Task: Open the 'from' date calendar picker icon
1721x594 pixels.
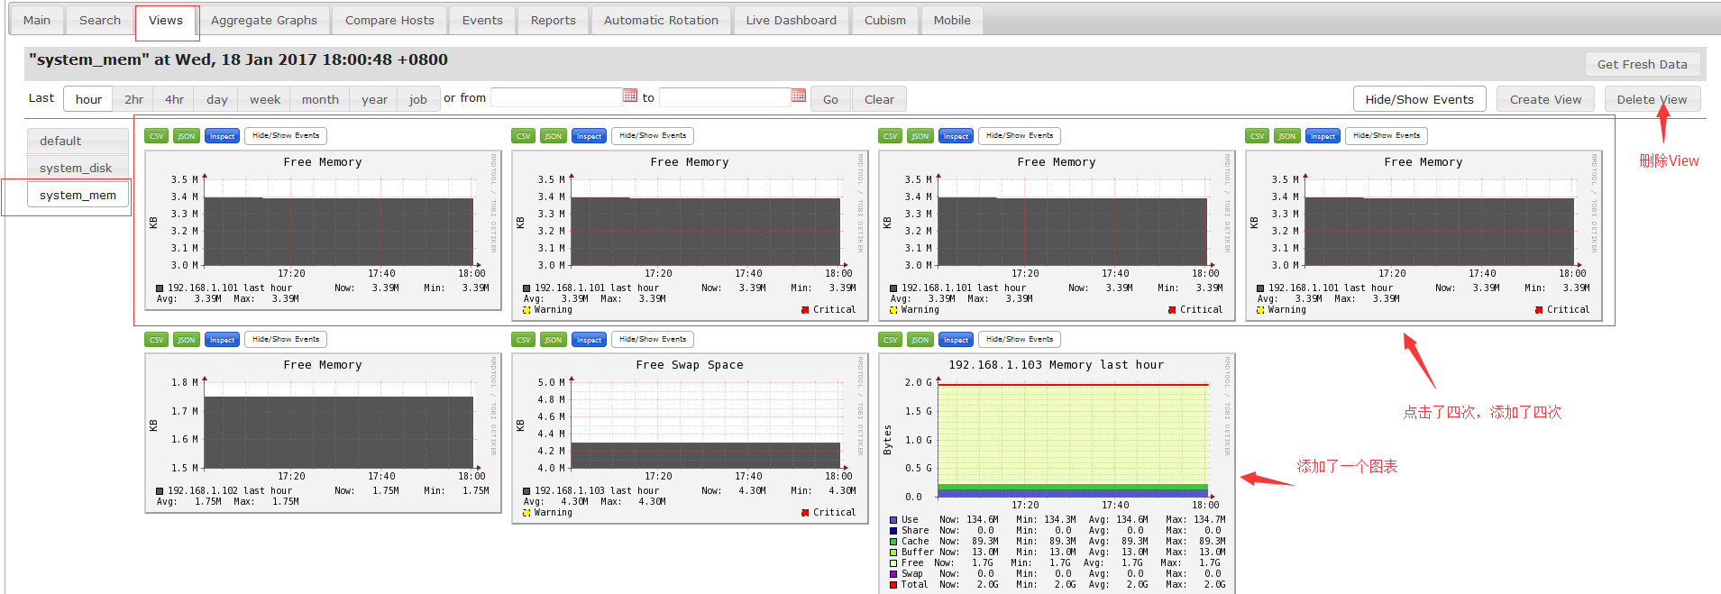Action: tap(629, 96)
